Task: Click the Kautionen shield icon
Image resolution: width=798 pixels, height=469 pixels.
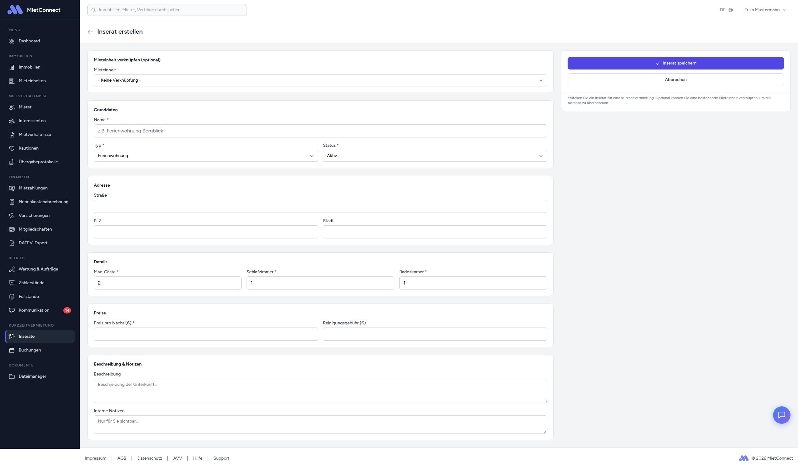Action: pos(12,148)
